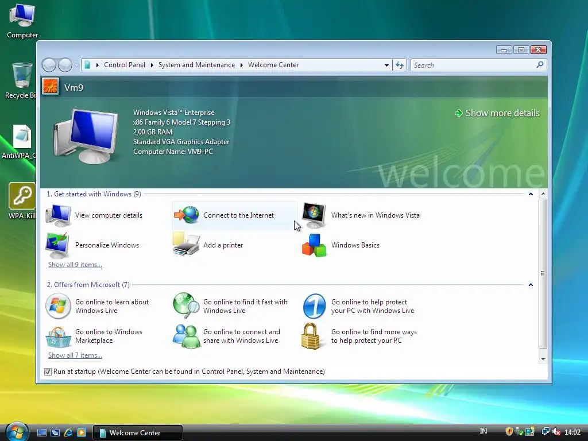This screenshot has width=588, height=441.
Task: Click Show Desktop quick launch icon
Action: click(x=41, y=432)
